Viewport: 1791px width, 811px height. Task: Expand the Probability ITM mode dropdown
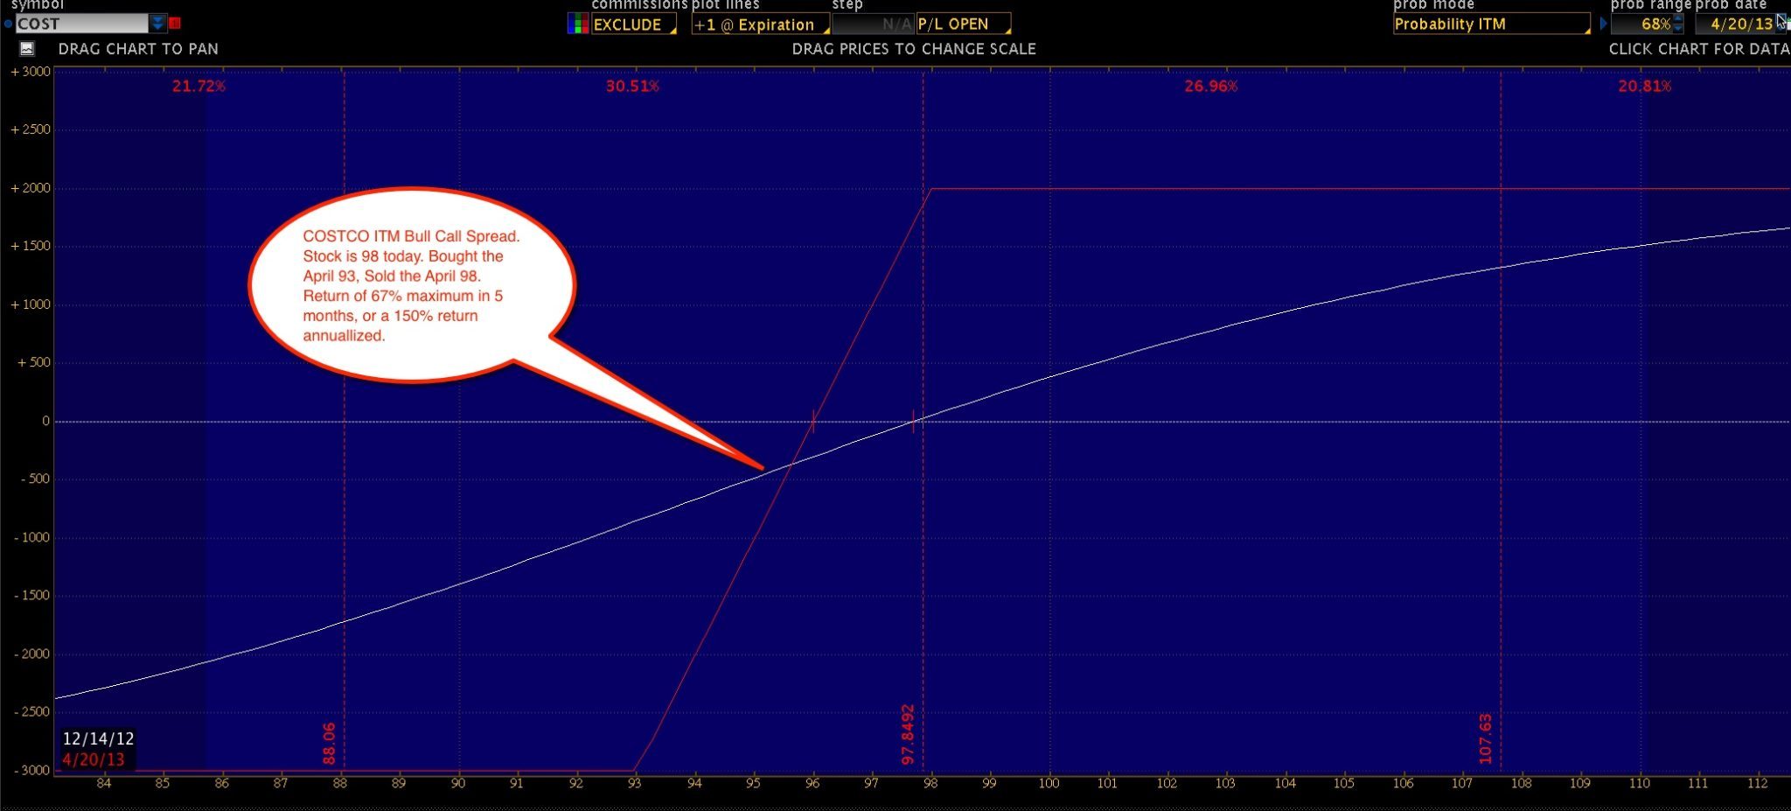[1491, 24]
